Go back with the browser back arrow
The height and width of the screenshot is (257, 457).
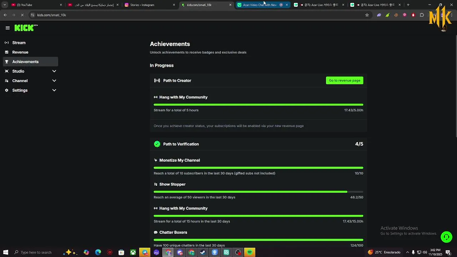pos(5,15)
